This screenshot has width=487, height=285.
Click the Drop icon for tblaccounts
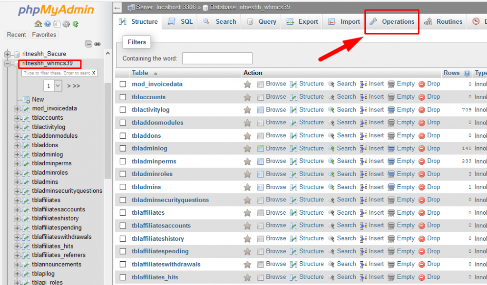tap(421, 97)
